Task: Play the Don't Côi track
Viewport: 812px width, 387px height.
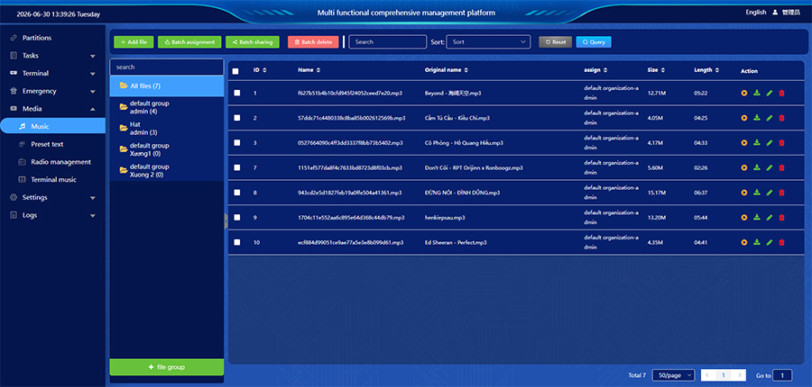Action: click(744, 167)
